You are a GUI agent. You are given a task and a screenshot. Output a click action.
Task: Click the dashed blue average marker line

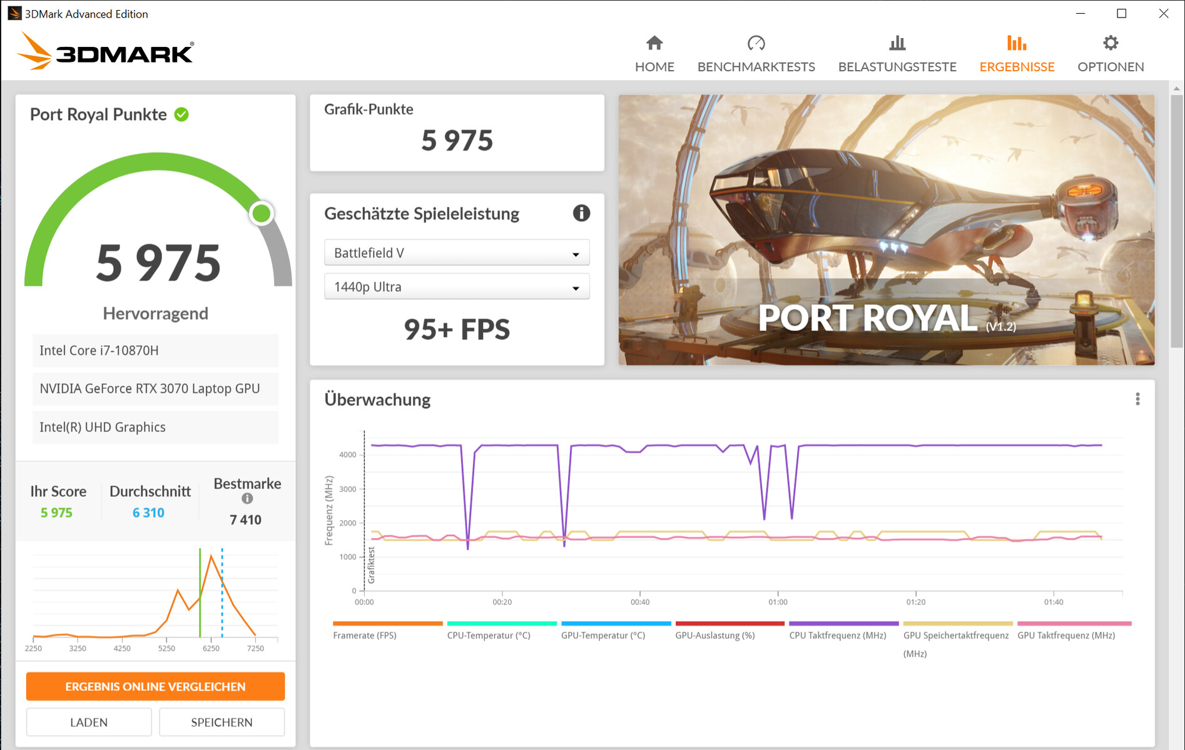coord(222,592)
